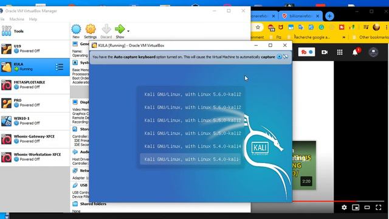
Task: Open VirtualBox Settings gear icon
Action: point(91,29)
